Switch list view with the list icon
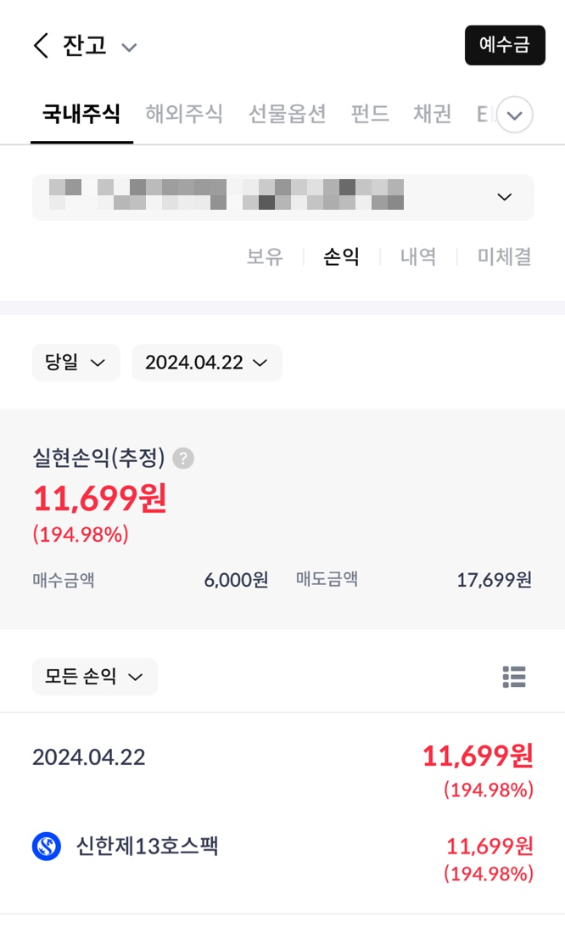Screen dimensions: 565x951 [514, 677]
